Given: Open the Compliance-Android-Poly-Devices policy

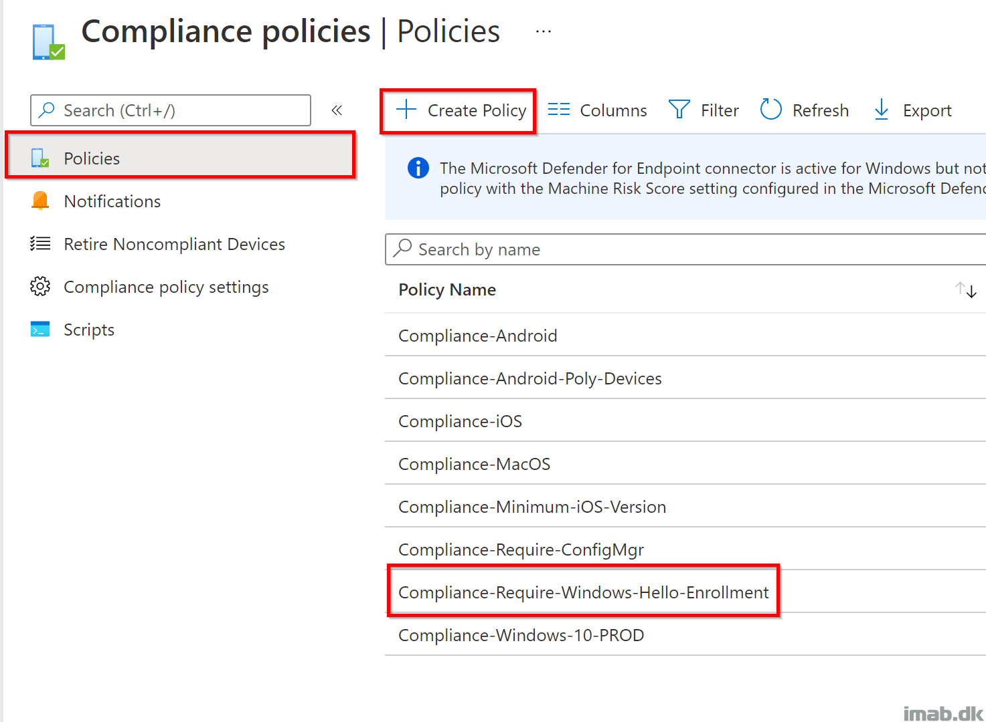Looking at the screenshot, I should coord(530,378).
